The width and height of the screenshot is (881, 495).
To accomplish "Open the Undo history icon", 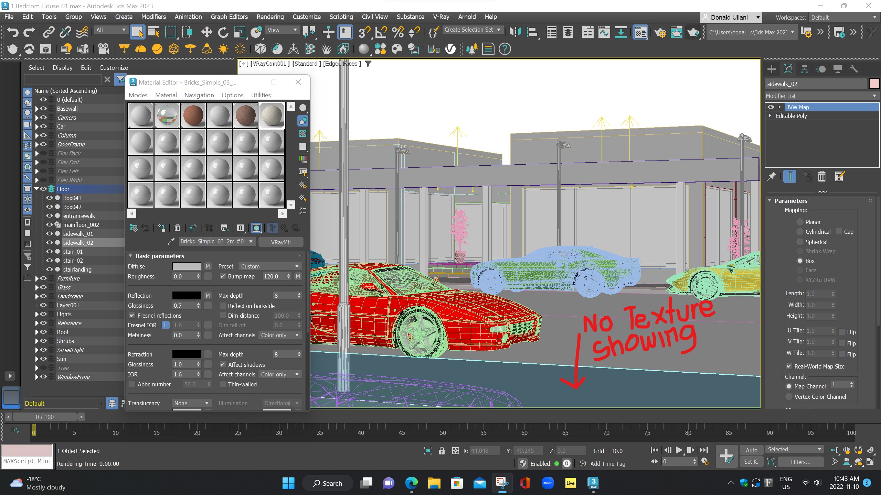I will click(13, 32).
